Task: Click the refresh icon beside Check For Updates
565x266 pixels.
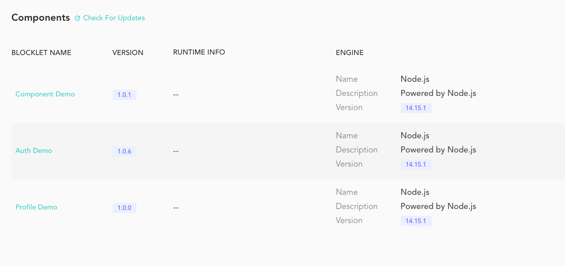Action: tap(77, 18)
